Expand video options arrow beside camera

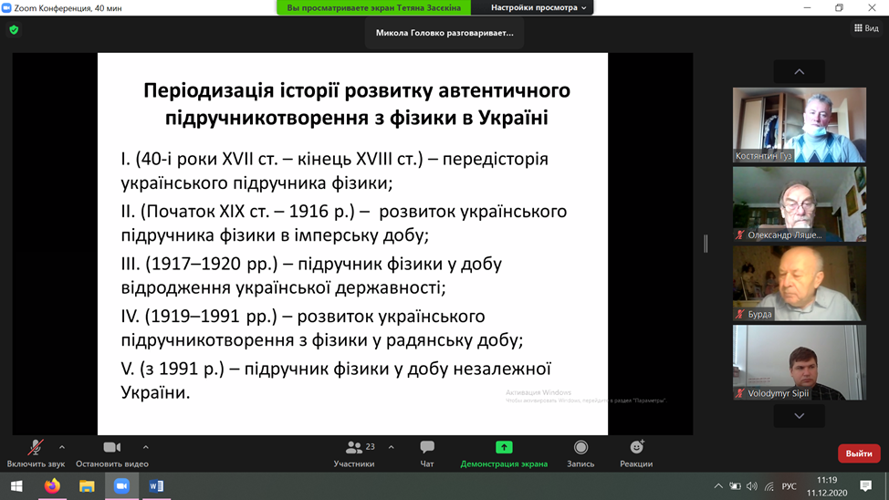pos(146,447)
